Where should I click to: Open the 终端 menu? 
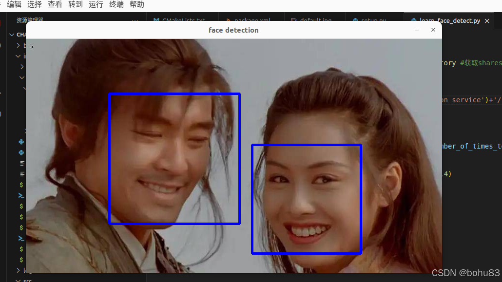(x=116, y=4)
